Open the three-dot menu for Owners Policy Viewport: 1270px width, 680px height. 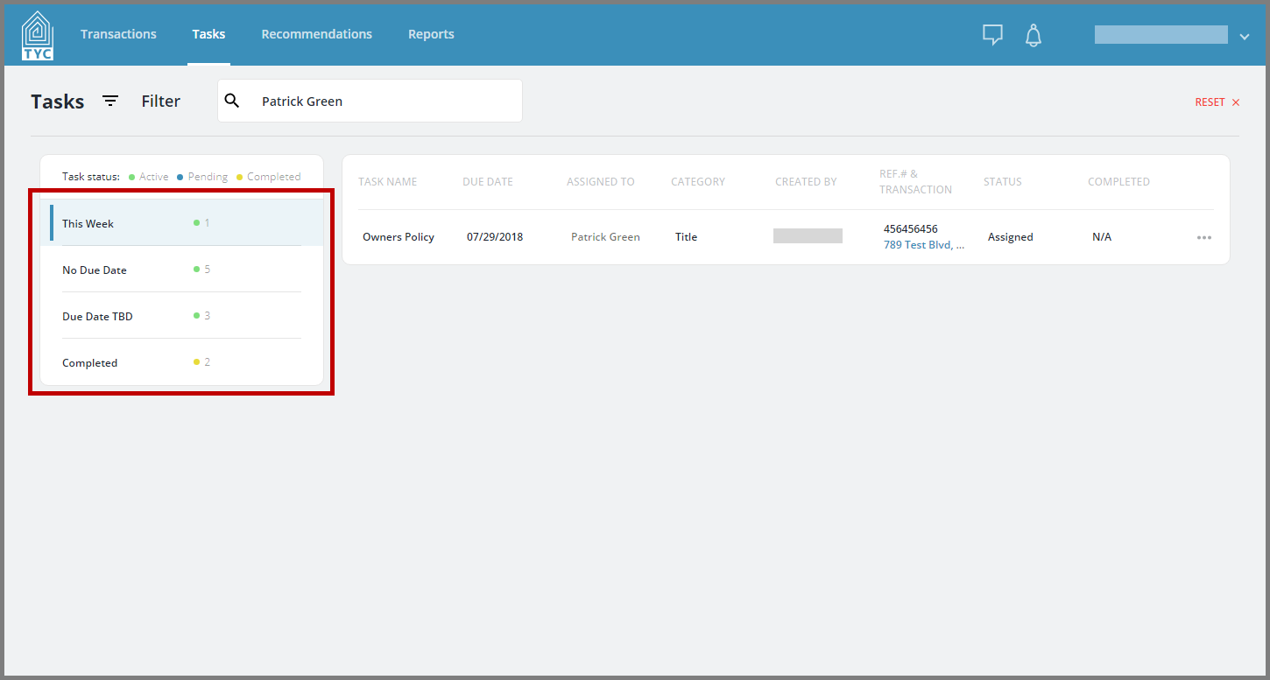pyautogui.click(x=1204, y=237)
